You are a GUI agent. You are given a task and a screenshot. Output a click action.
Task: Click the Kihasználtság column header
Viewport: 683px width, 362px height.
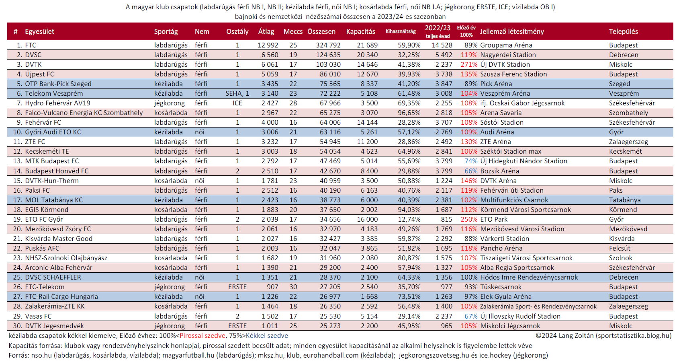(401, 31)
